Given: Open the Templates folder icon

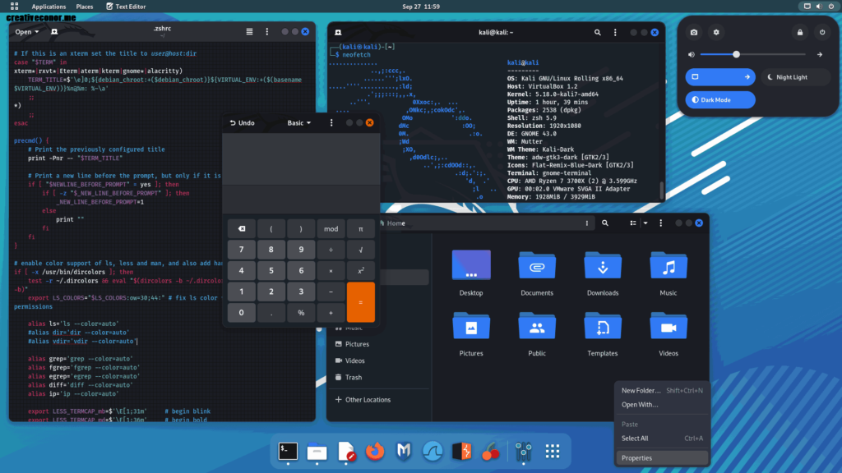Looking at the screenshot, I should (603, 326).
